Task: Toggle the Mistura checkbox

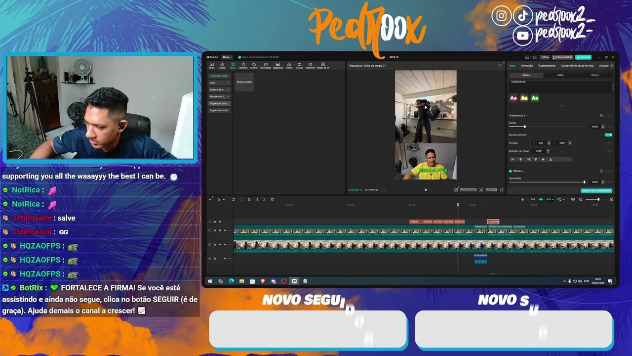Action: point(511,171)
